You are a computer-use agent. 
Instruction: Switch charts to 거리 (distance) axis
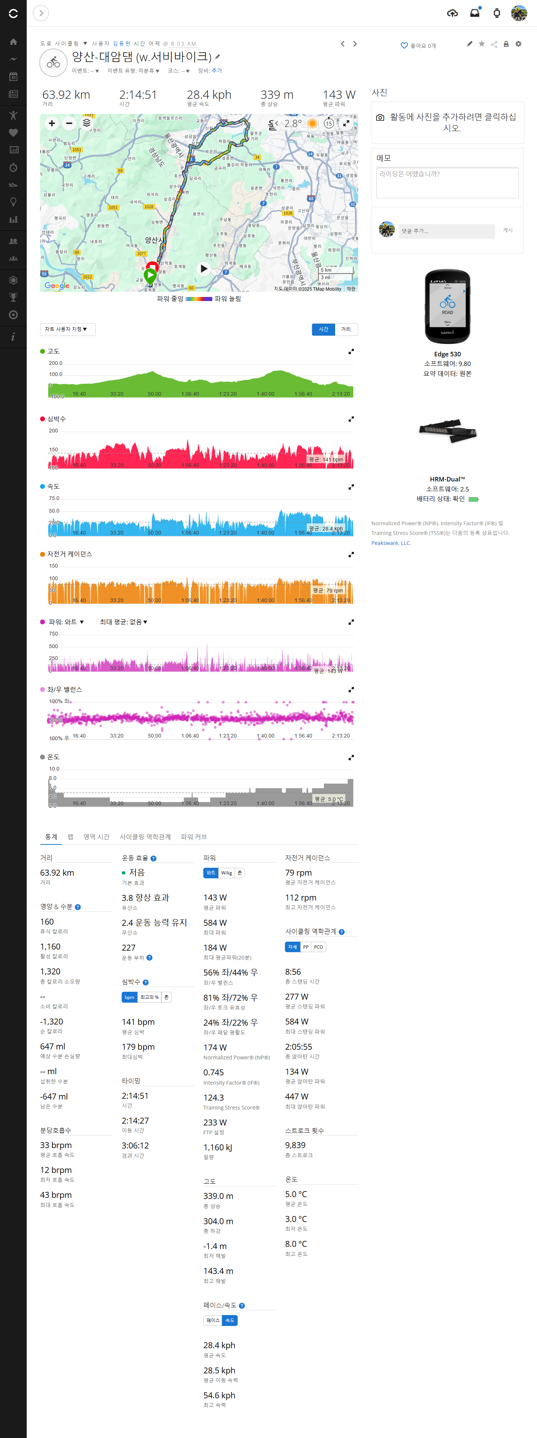click(x=346, y=329)
